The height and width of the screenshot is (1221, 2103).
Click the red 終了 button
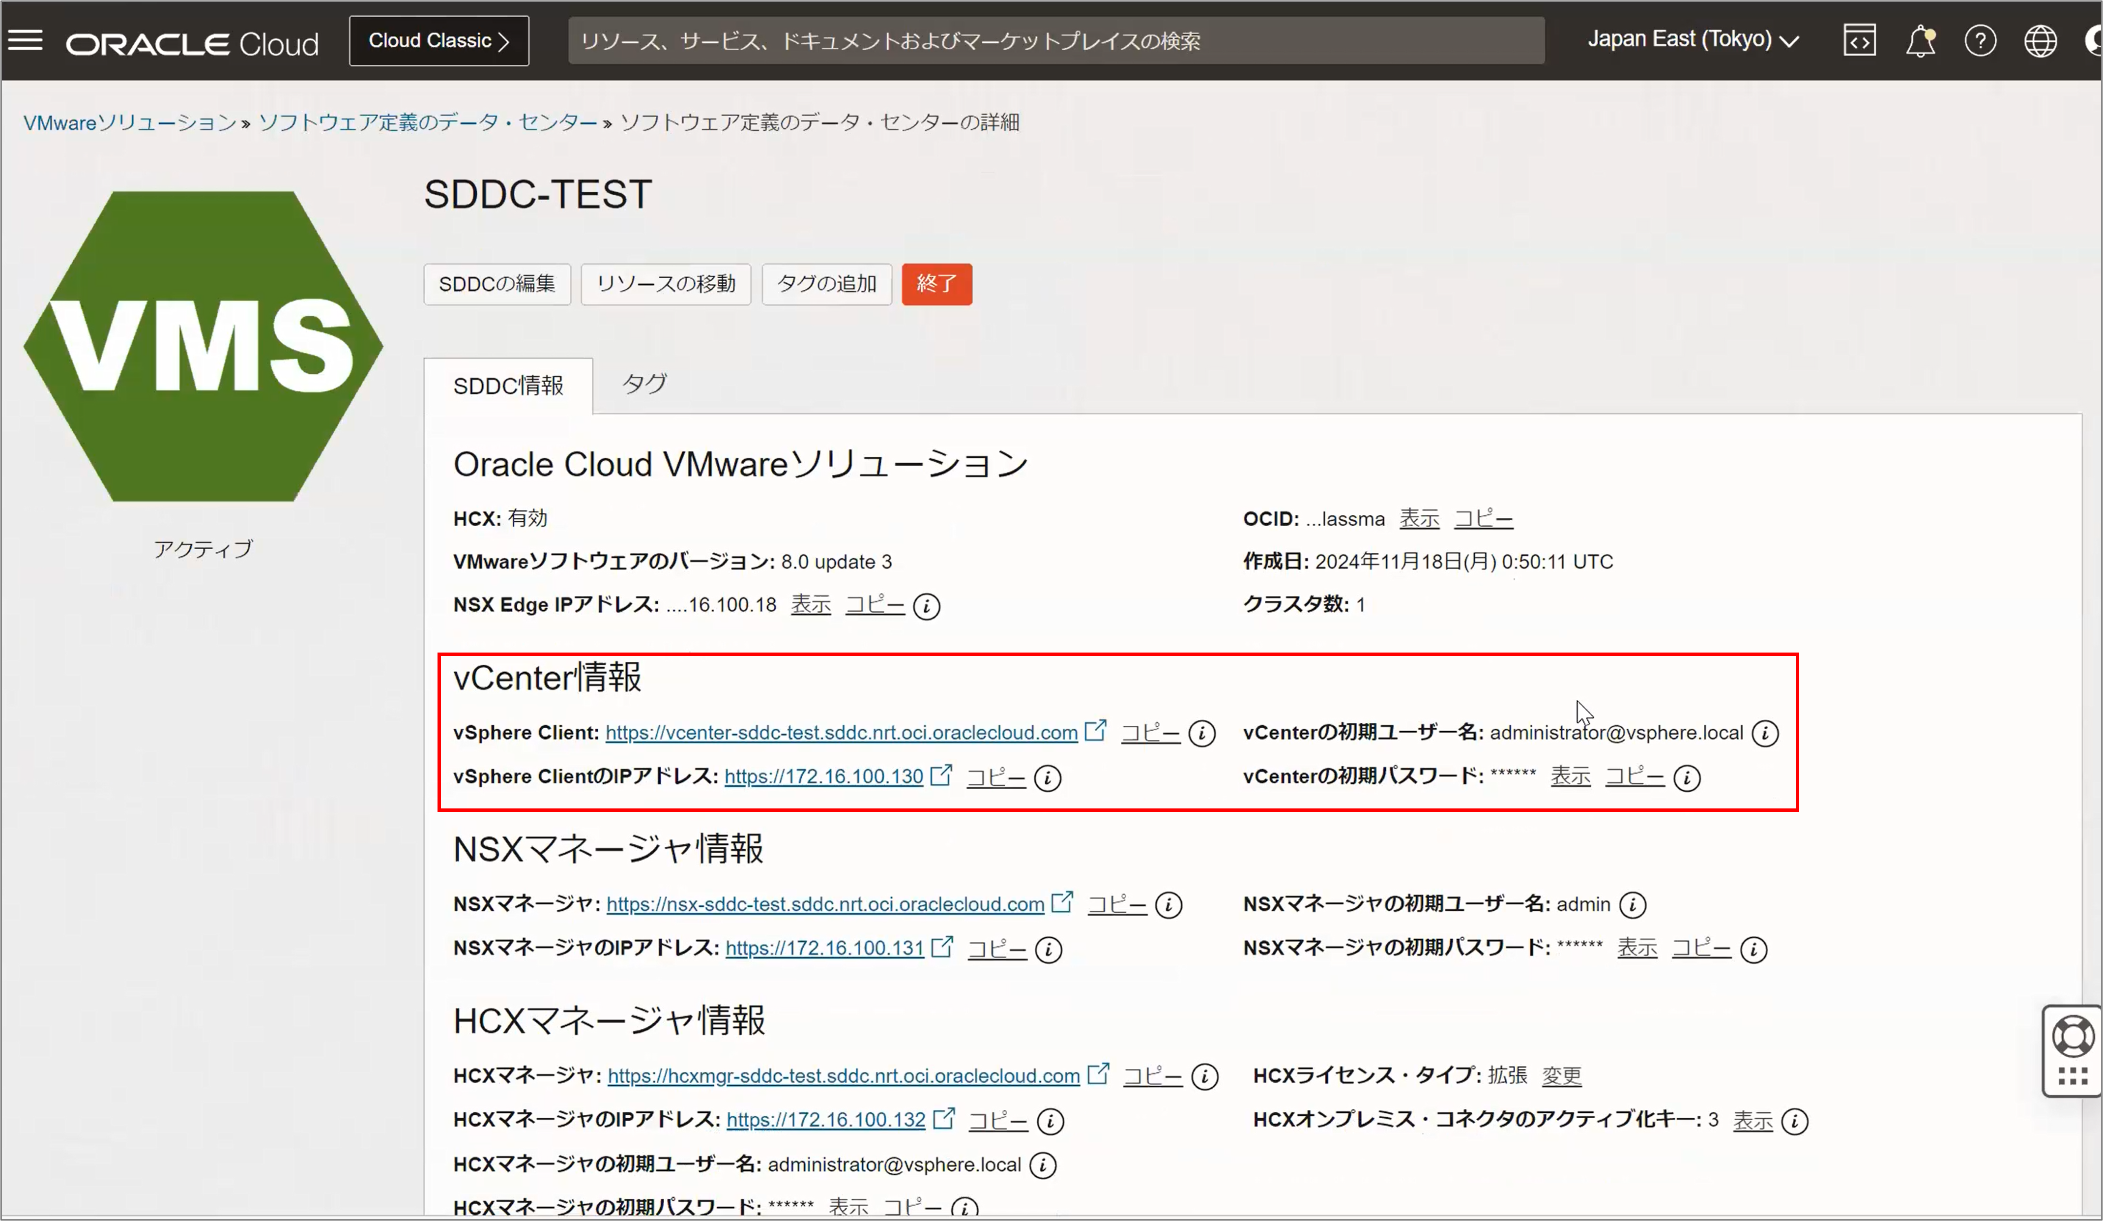coord(936,285)
